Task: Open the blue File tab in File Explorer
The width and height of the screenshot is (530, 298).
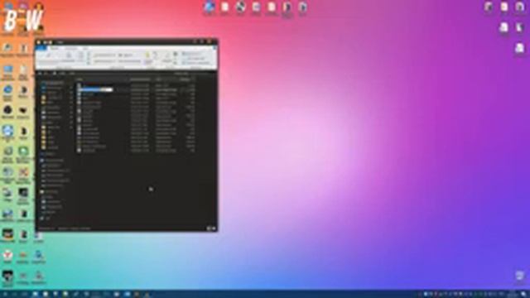Action: tap(41, 48)
